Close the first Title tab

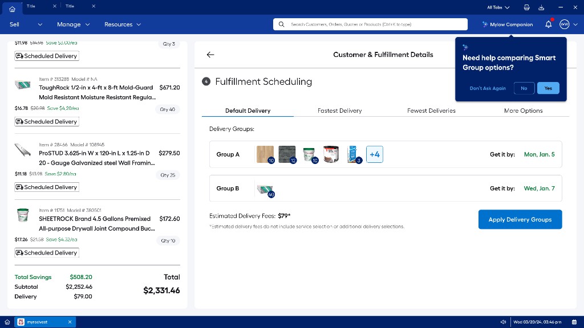(x=55, y=6)
